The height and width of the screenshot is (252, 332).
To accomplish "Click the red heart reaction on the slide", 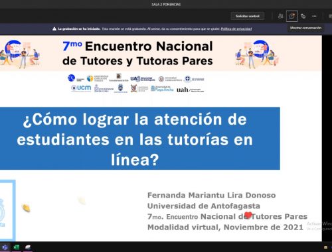I will [x=248, y=215].
